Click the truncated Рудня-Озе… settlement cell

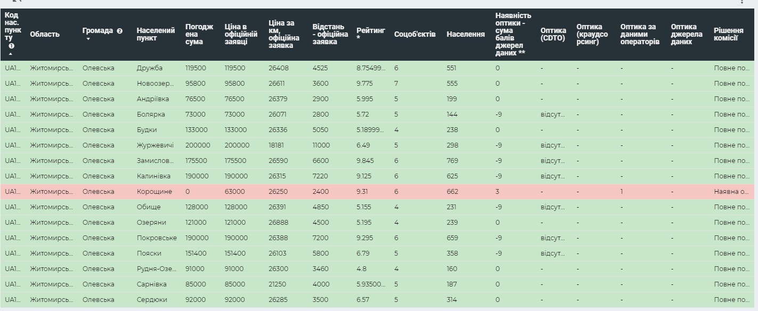click(x=155, y=269)
